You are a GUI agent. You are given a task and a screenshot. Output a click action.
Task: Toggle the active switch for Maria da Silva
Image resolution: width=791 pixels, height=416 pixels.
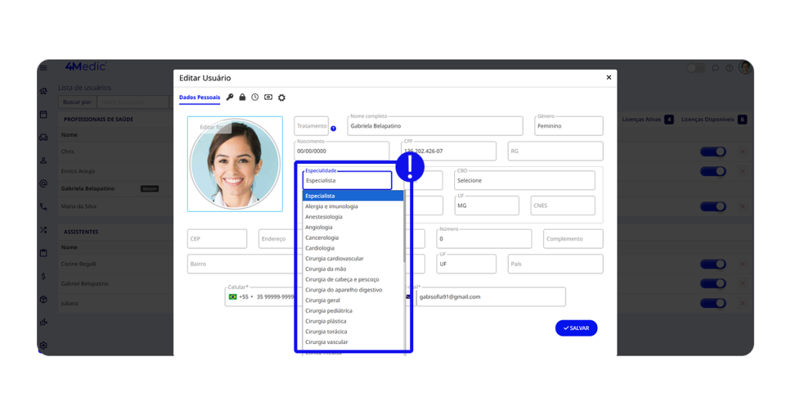click(712, 207)
